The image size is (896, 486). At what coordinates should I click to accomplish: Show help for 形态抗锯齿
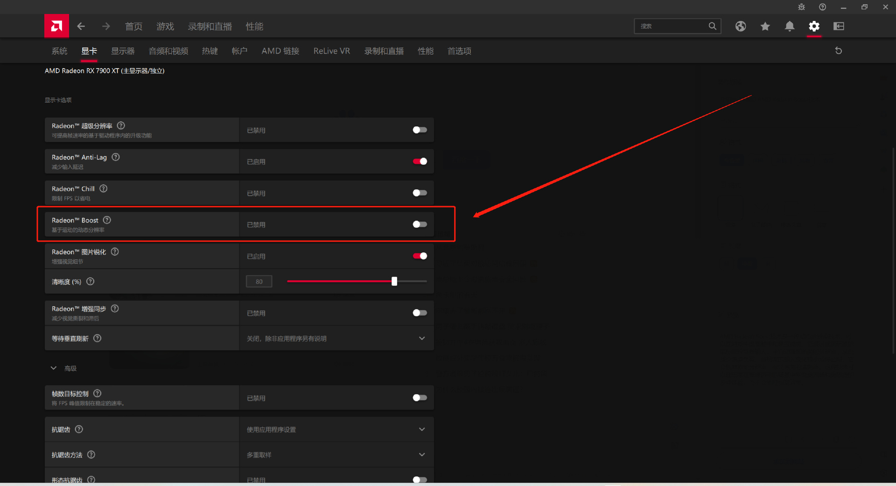pos(91,479)
